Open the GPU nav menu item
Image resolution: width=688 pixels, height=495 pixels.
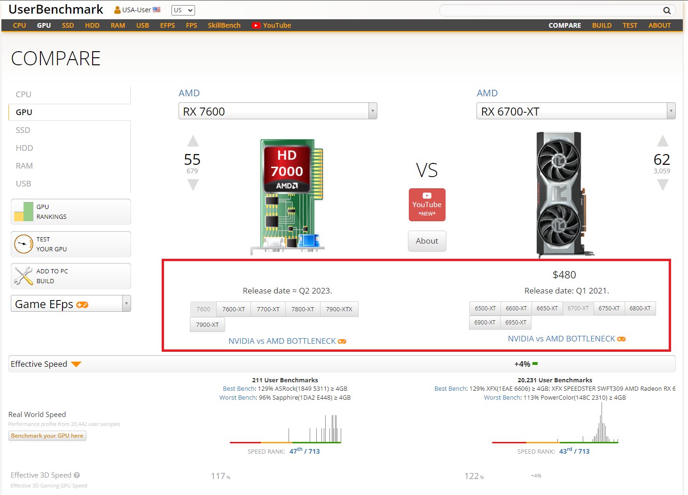click(x=44, y=25)
